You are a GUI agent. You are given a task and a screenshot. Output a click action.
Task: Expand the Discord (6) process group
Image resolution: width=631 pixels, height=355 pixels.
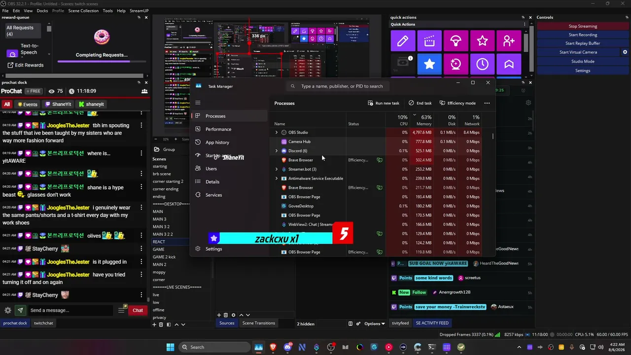pos(276,151)
